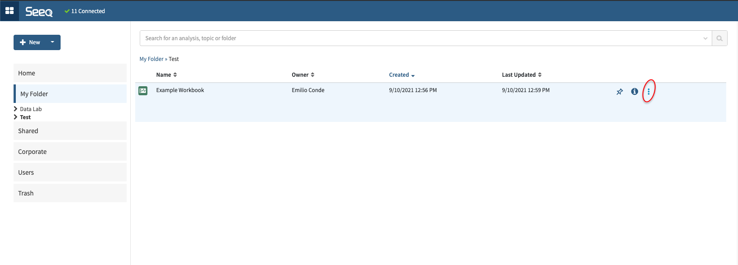Click the magnifier search button

point(719,38)
